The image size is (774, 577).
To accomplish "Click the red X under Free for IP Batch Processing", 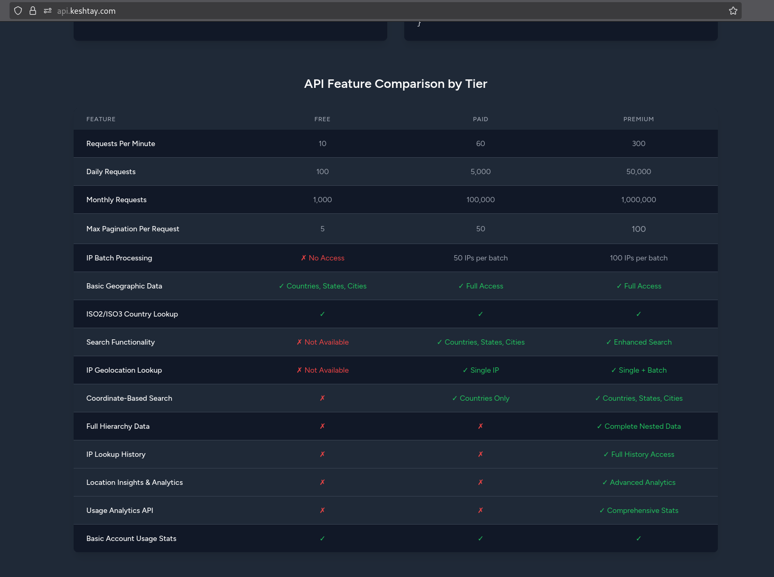I will (322, 258).
